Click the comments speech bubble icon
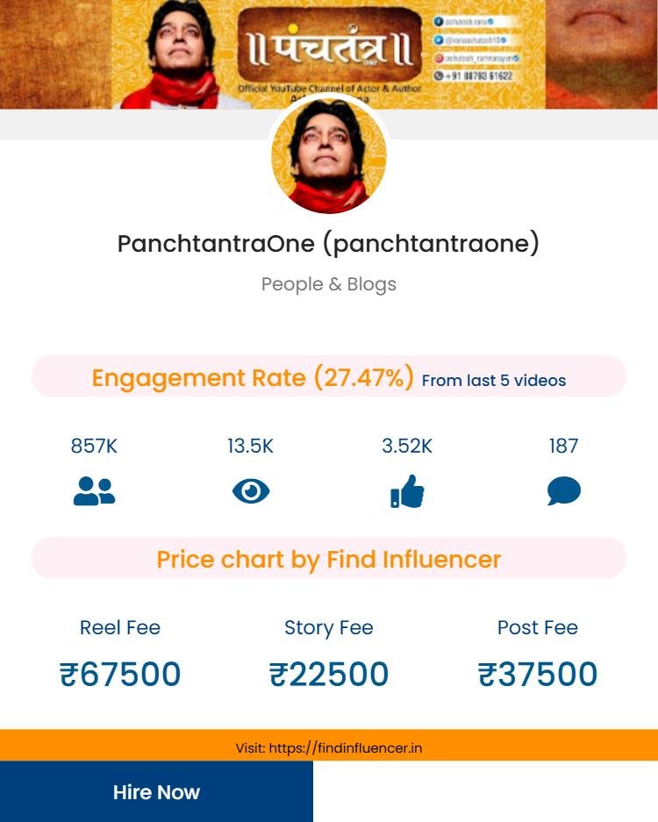The width and height of the screenshot is (658, 822). pyautogui.click(x=563, y=491)
